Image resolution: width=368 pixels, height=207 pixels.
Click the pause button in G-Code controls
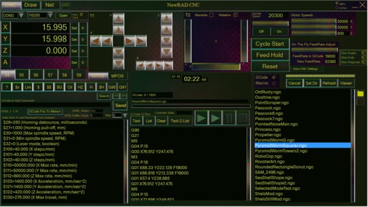tap(229, 118)
